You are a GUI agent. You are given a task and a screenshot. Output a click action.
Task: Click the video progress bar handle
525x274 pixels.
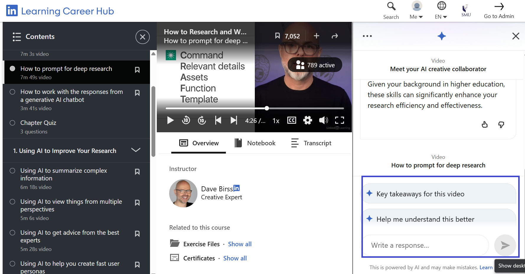tap(267, 108)
